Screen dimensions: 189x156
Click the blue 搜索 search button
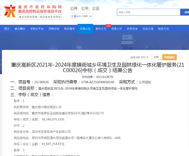coord(185,12)
